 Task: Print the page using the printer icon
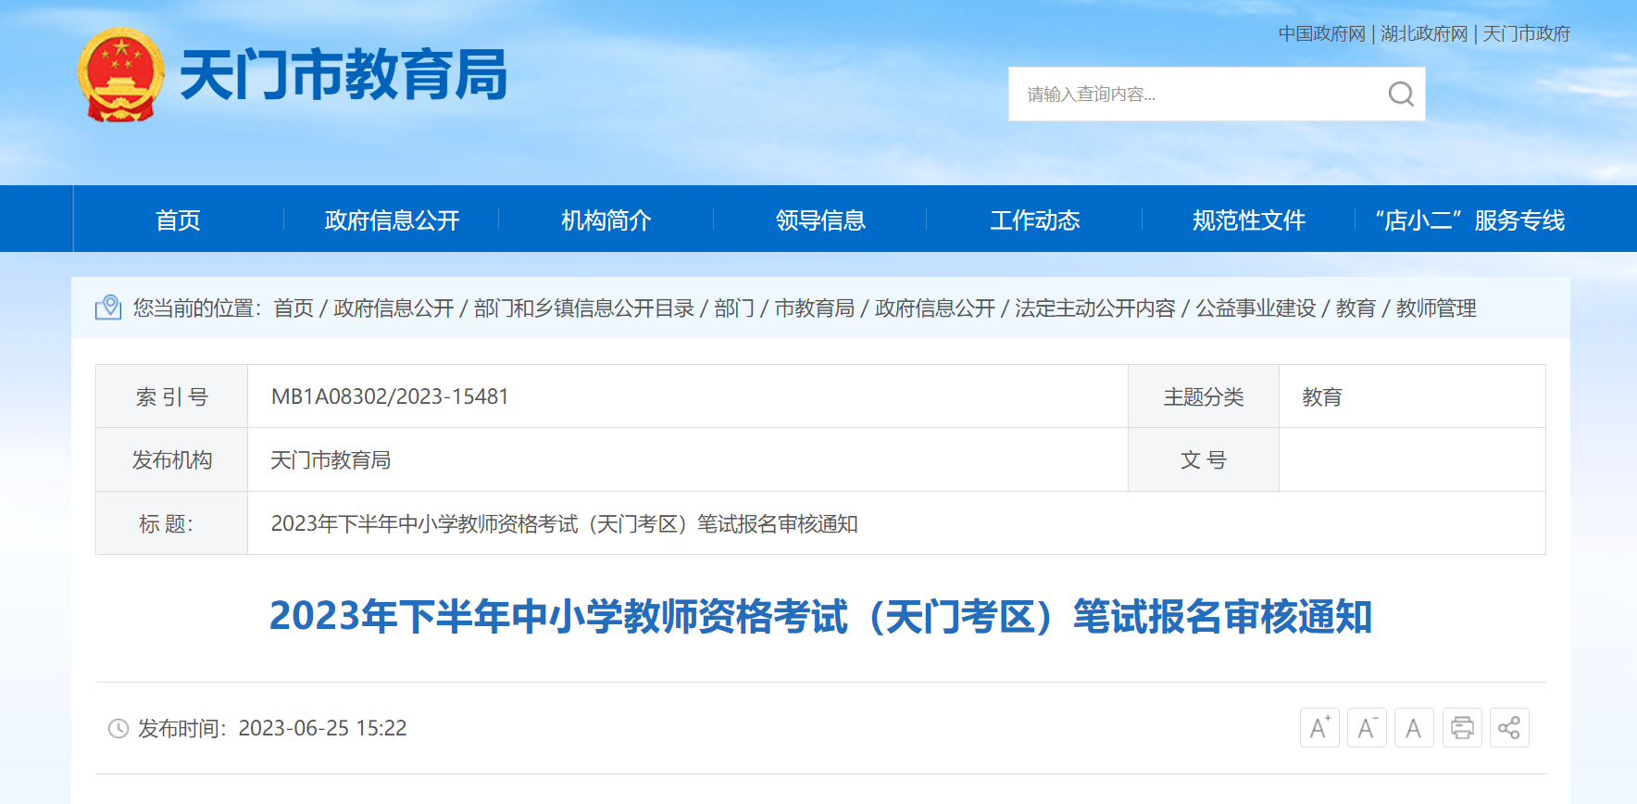pyautogui.click(x=1462, y=727)
